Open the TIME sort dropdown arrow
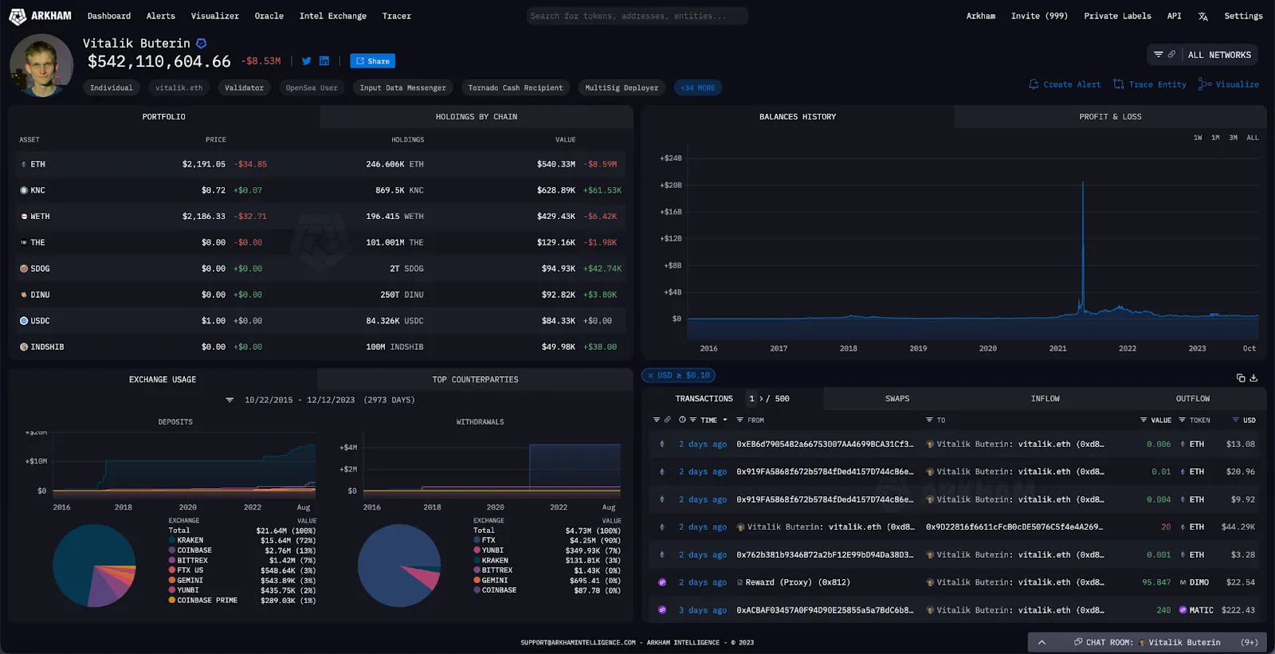Image resolution: width=1275 pixels, height=654 pixels. pyautogui.click(x=724, y=420)
